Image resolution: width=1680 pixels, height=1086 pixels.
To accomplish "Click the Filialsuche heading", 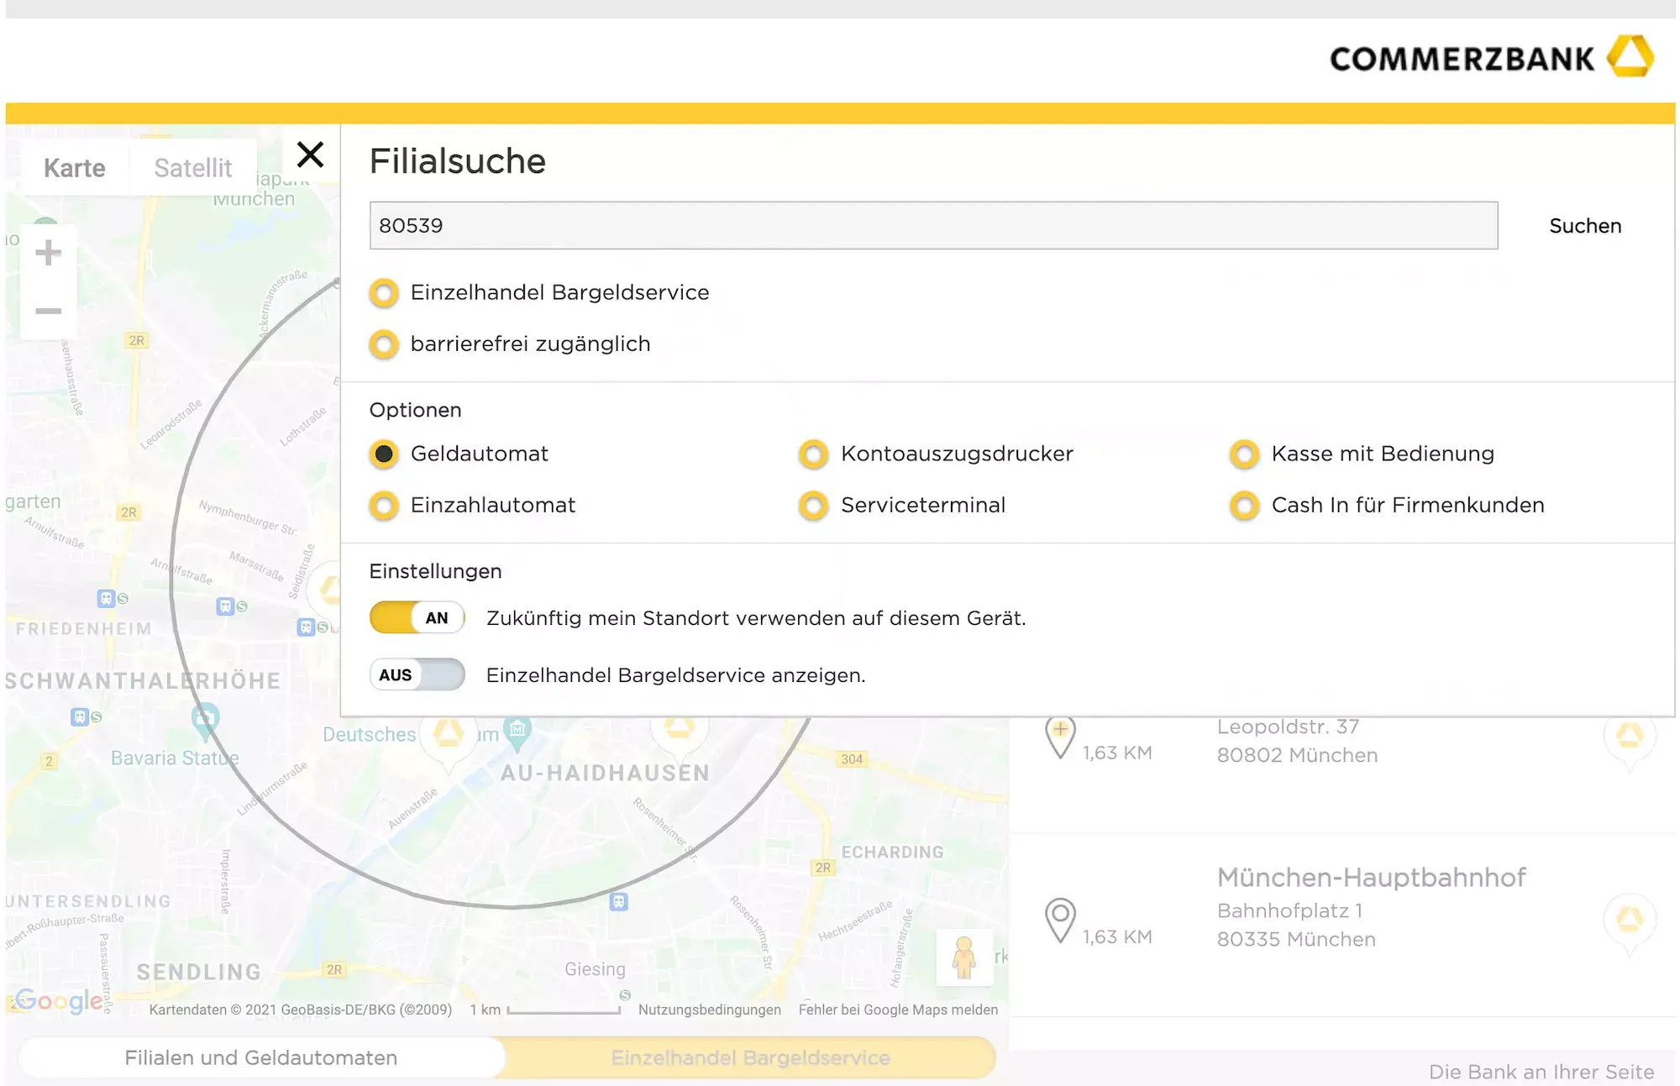I will [x=458, y=161].
